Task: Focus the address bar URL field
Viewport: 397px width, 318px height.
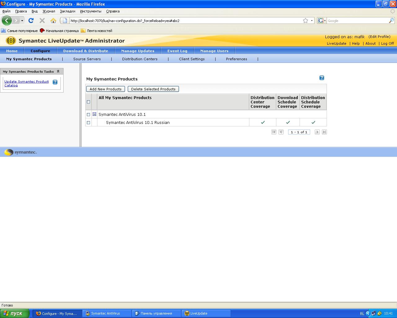Action: click(x=185, y=21)
